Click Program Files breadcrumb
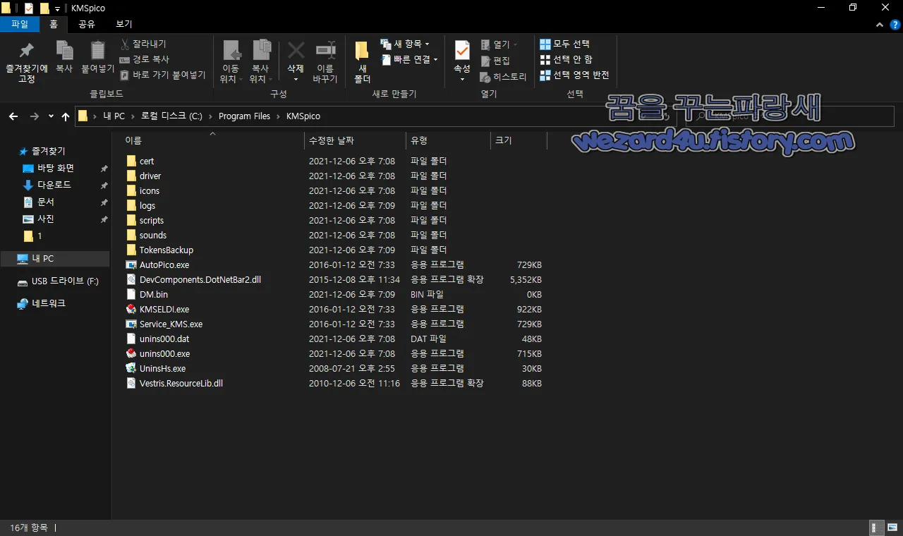 point(244,116)
